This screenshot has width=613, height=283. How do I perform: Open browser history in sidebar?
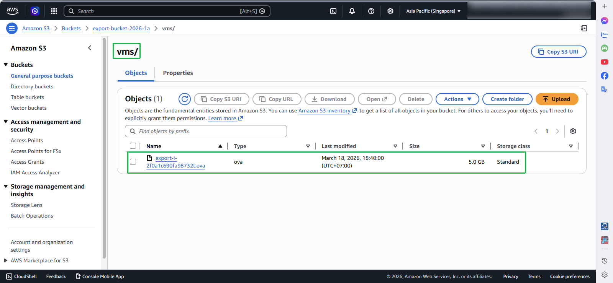click(x=605, y=261)
